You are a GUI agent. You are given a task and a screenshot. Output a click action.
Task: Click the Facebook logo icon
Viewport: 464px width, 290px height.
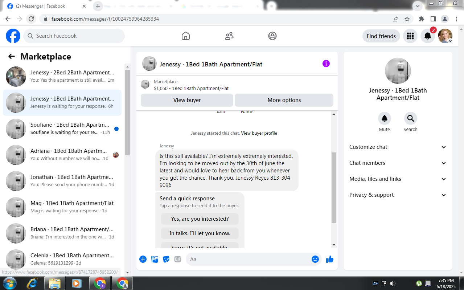coord(13,36)
